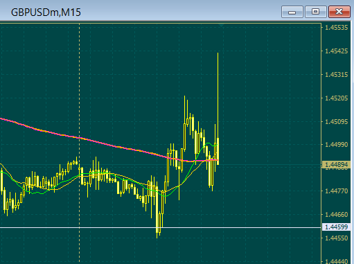This screenshot has height=264, width=354.
Task: Click the 1.44770 price scale label
Action: click(336, 191)
